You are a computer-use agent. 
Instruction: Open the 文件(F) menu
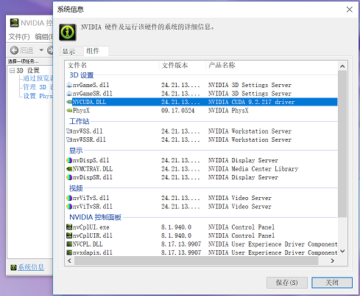[x=19, y=37]
